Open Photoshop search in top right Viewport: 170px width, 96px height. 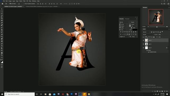click(x=162, y=4)
